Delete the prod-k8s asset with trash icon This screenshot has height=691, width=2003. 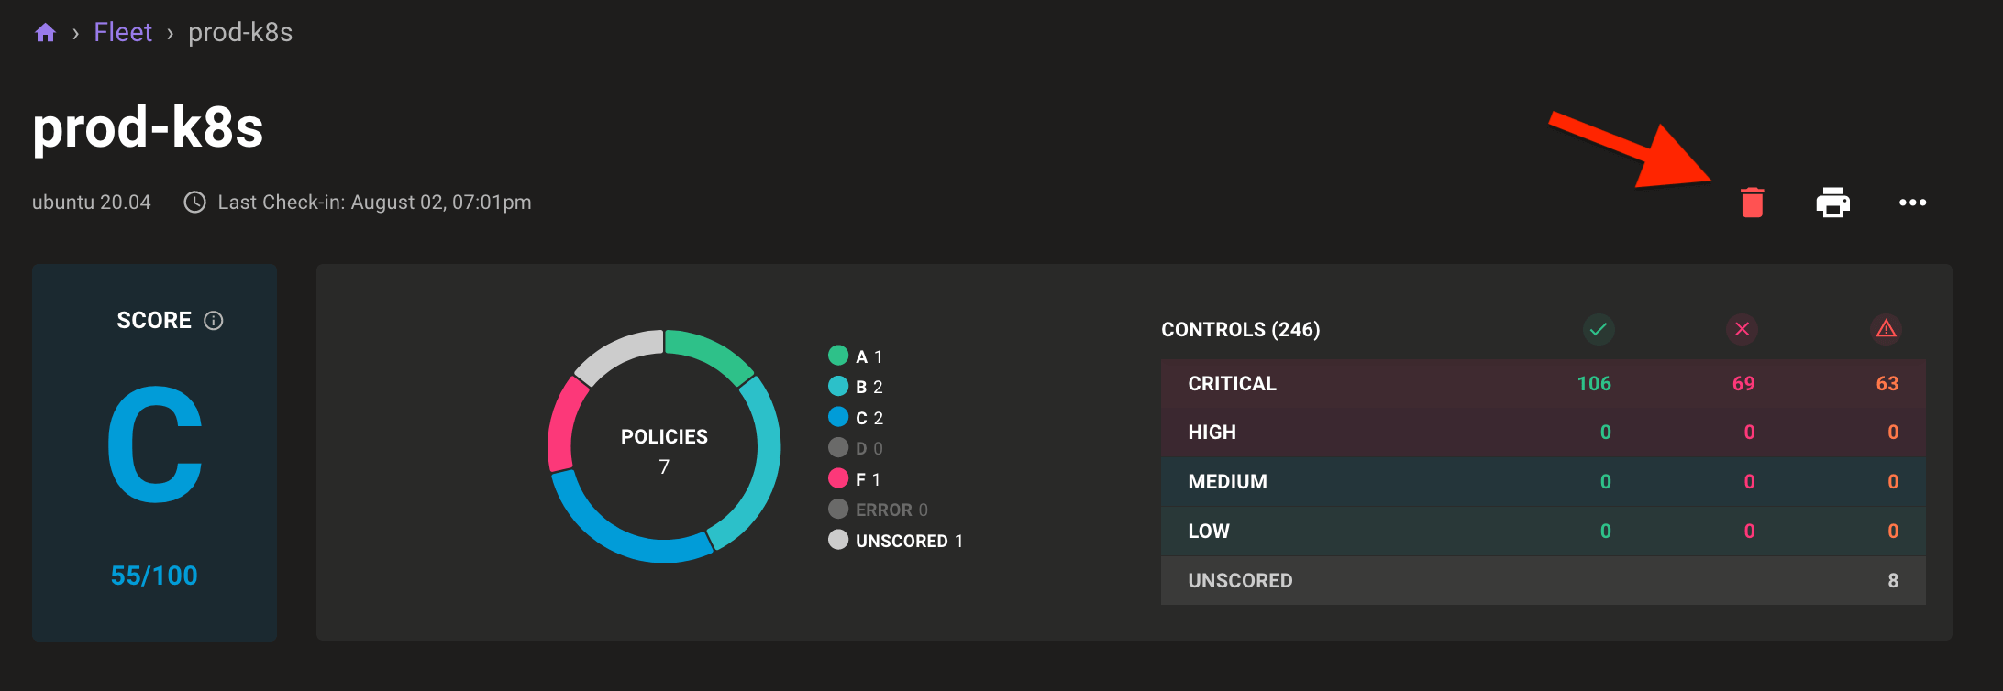point(1752,203)
